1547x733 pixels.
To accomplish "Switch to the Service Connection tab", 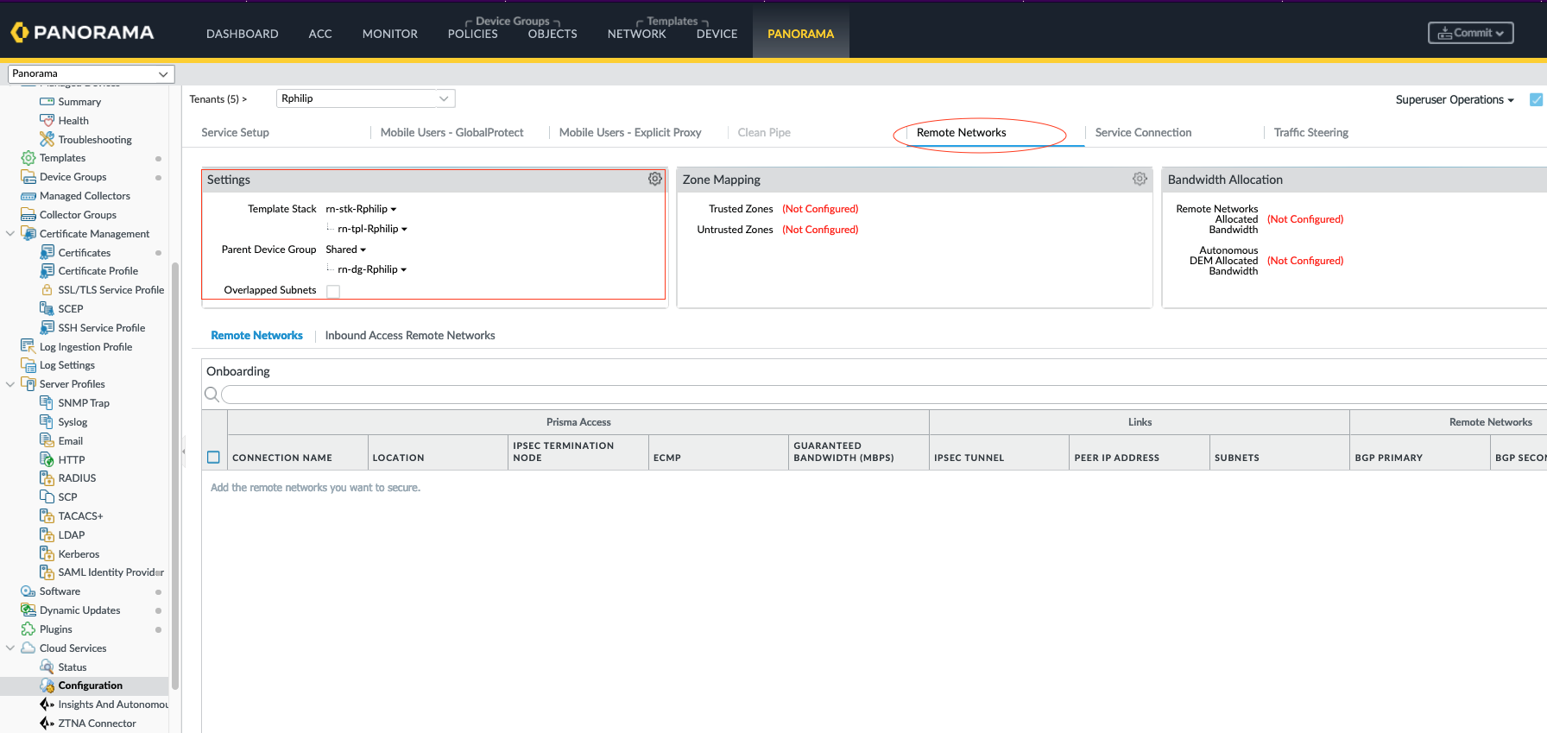I will [x=1143, y=133].
